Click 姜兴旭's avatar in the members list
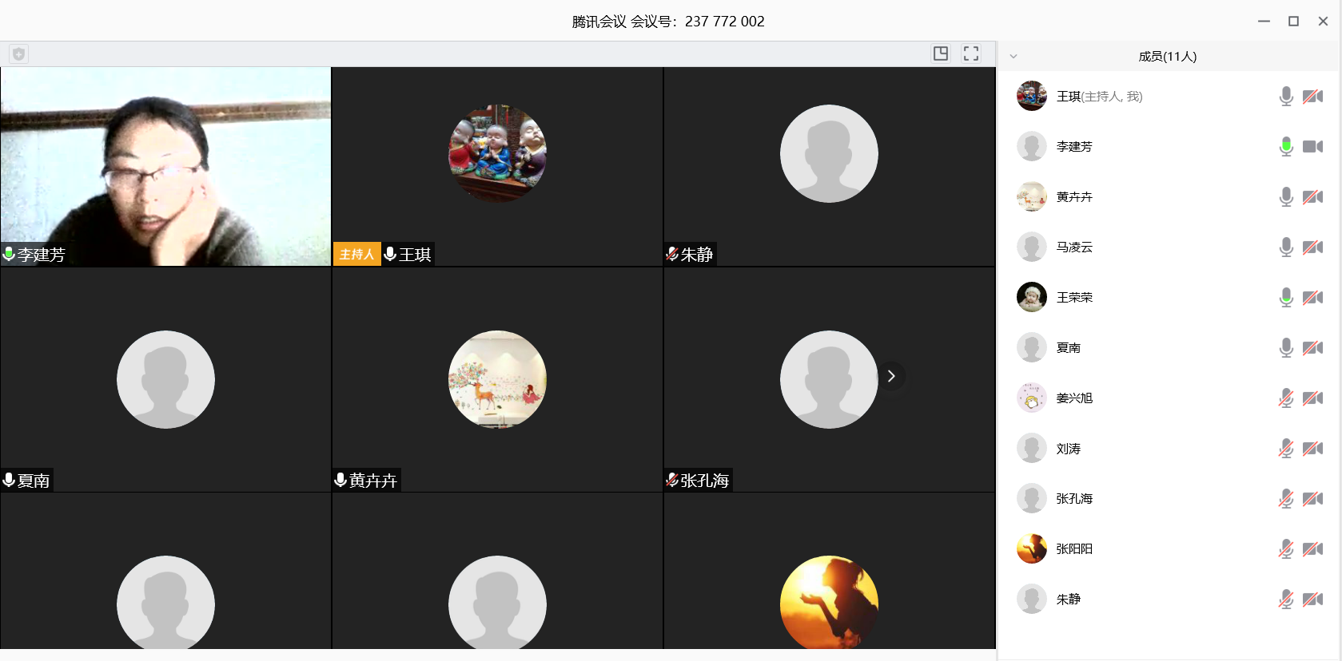 pyautogui.click(x=1031, y=398)
